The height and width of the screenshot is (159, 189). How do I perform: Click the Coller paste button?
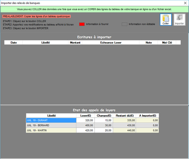point(166,20)
